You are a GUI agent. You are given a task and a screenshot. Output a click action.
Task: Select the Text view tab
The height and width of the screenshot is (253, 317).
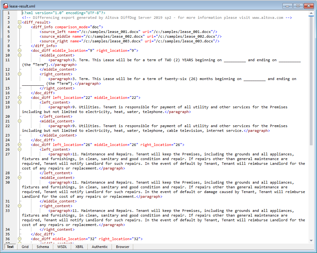click(10, 247)
